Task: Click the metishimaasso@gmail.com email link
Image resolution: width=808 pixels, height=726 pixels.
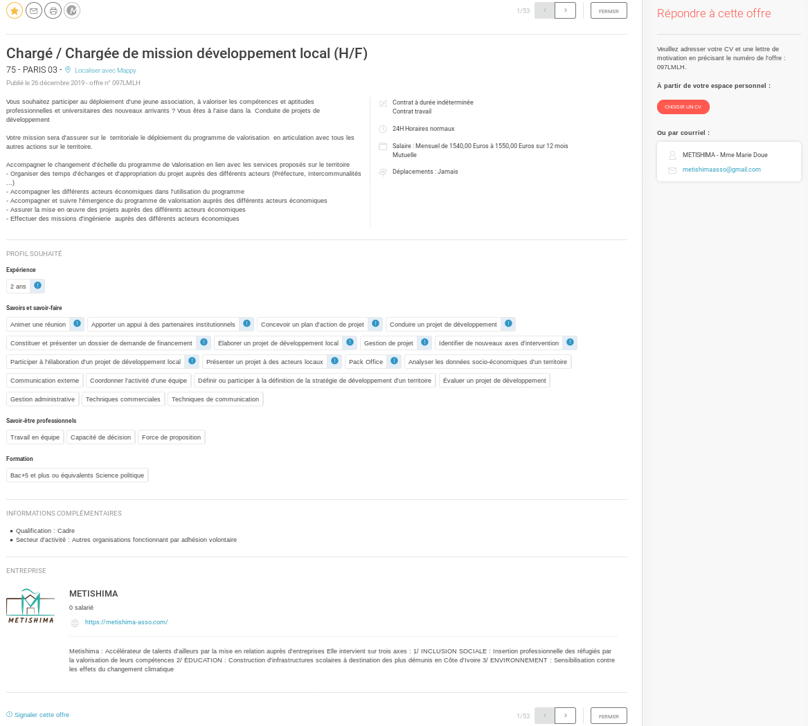Action: click(721, 170)
